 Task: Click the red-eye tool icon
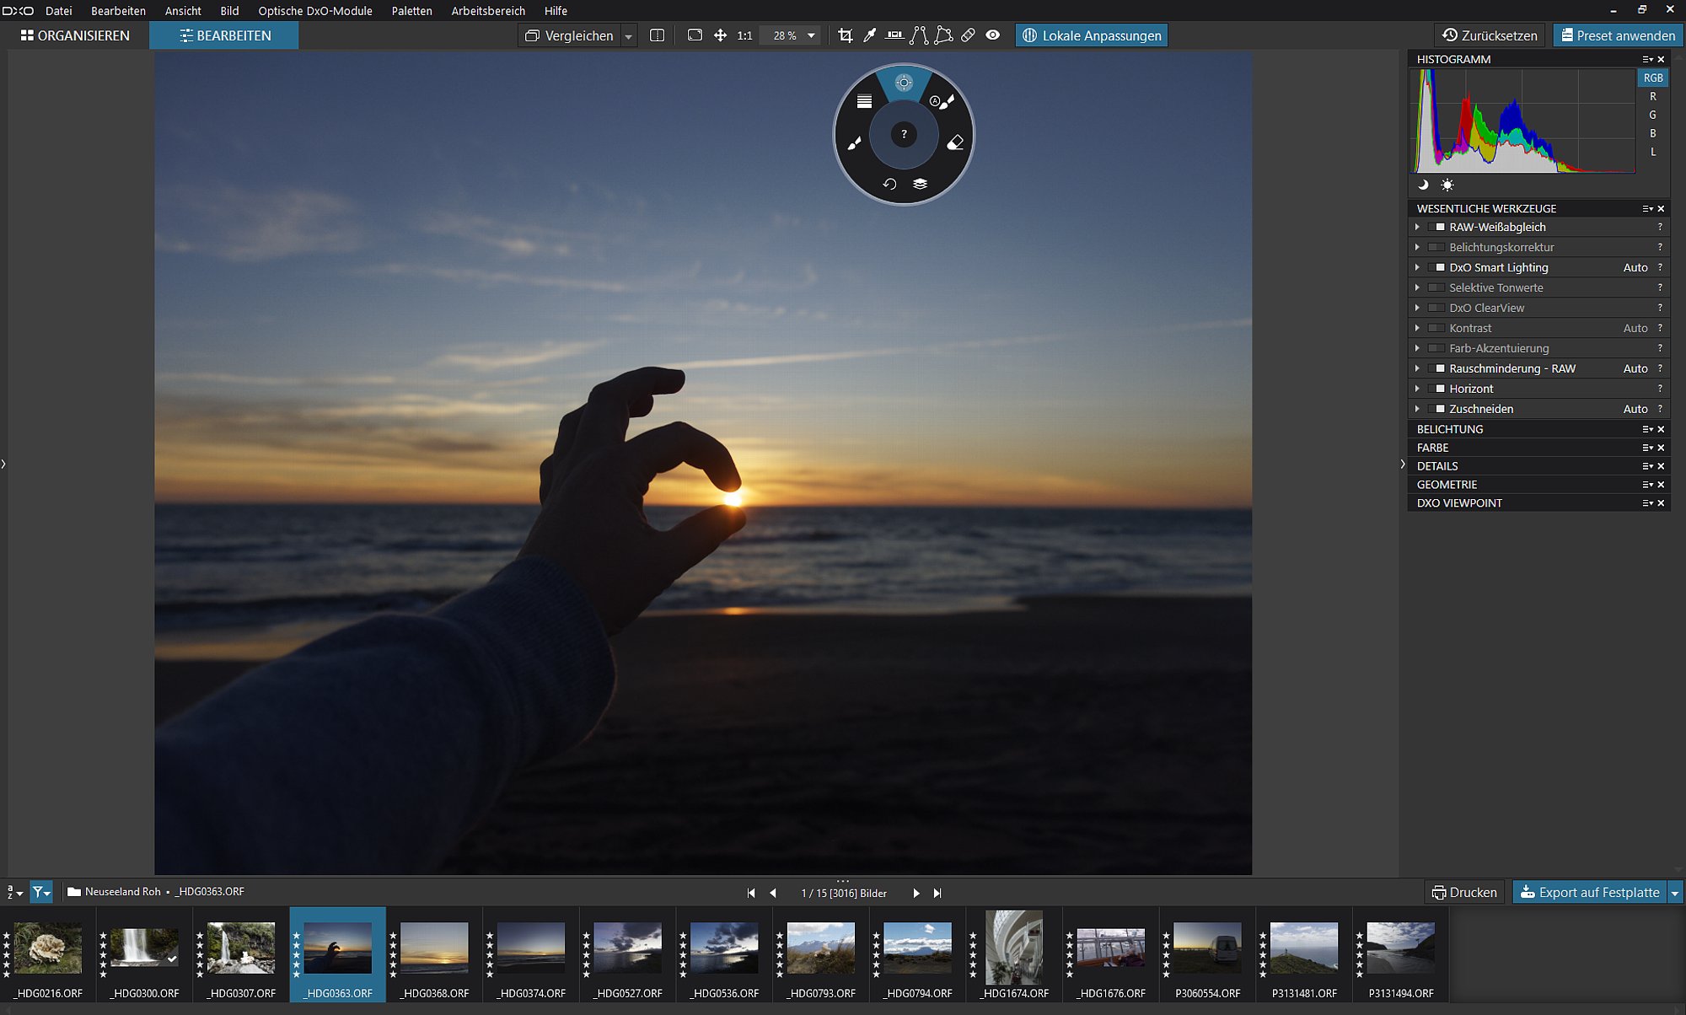[993, 35]
